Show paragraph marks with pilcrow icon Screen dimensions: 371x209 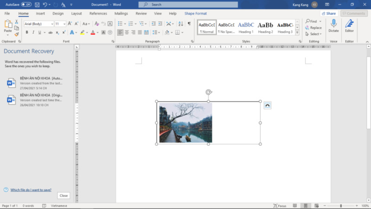pyautogui.click(x=189, y=24)
